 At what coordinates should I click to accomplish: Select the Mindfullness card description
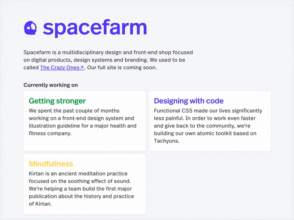[81, 188]
